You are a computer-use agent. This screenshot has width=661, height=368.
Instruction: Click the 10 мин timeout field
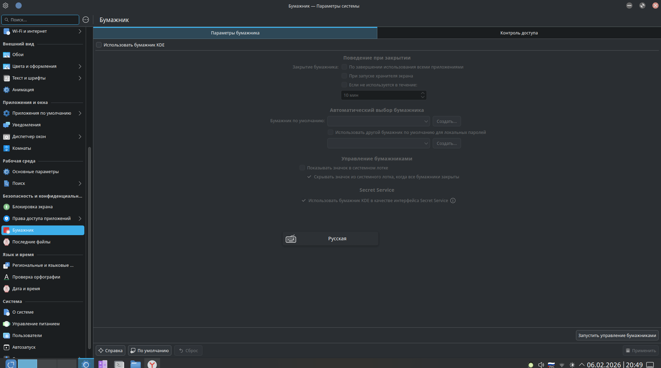point(384,95)
